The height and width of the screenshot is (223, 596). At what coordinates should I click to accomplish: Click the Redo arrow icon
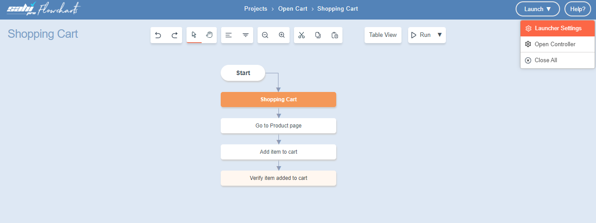175,35
